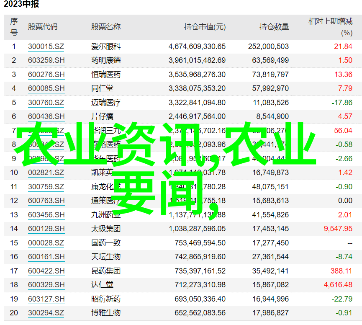Viewport: 362px width, 325px height.
Task: Click the 9,547.95 change percentage
Action: click(338, 229)
